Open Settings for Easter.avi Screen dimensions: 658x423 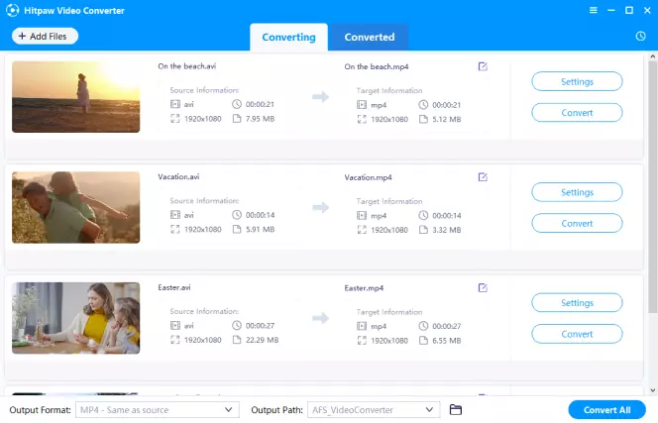pyautogui.click(x=577, y=302)
